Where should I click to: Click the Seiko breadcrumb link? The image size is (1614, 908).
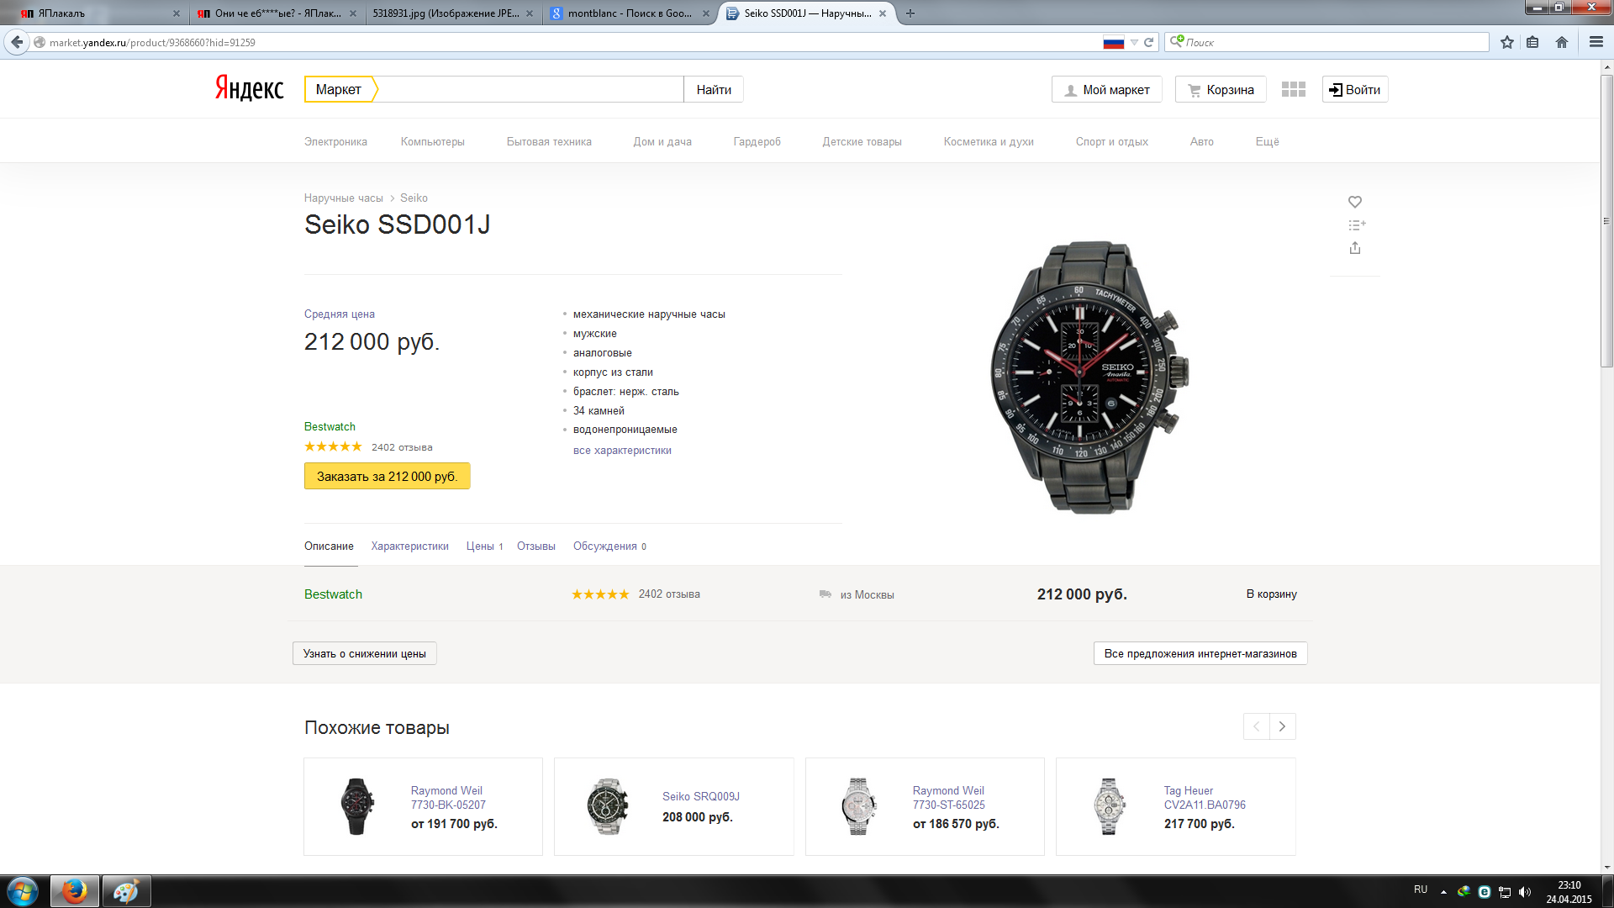414,198
